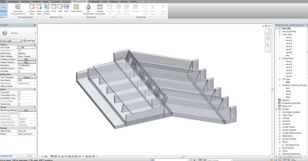Enable the Crop View checkbox
Image resolution: width=308 pixels, height=161 pixels.
click(19, 92)
